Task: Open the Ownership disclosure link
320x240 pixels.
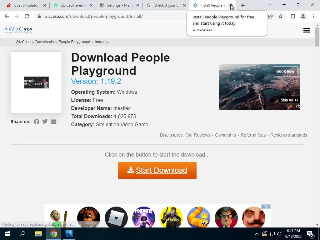Action: pos(226,135)
